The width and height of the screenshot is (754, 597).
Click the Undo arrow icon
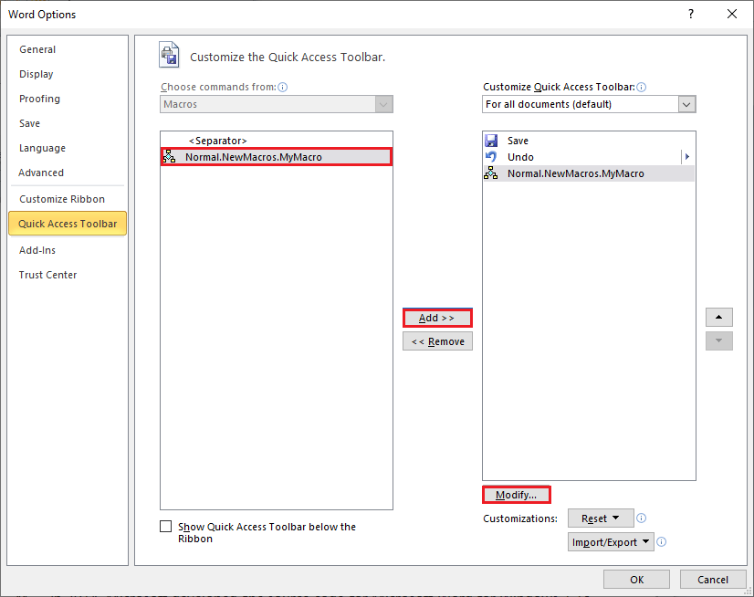pyautogui.click(x=491, y=157)
